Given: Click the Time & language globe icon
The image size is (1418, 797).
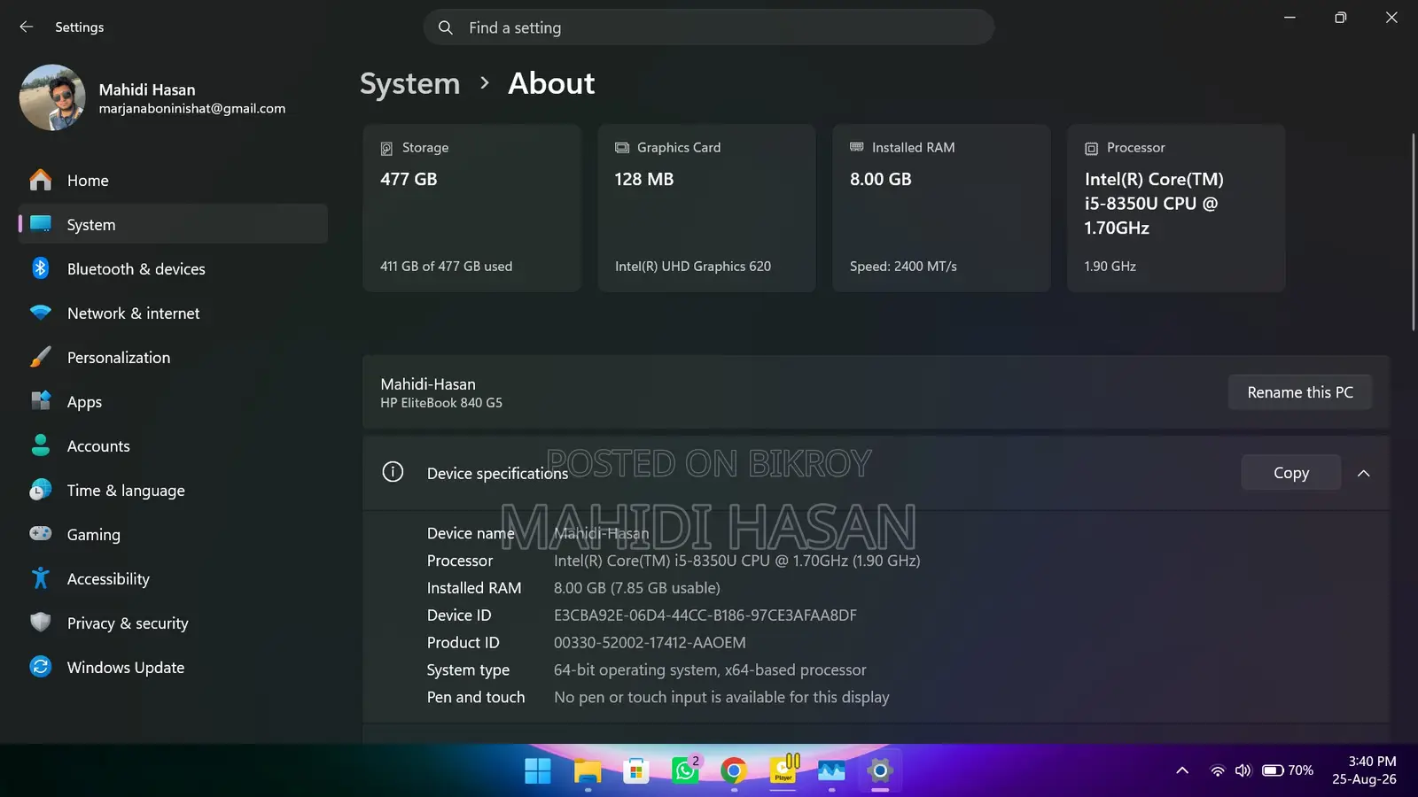Looking at the screenshot, I should [41, 490].
